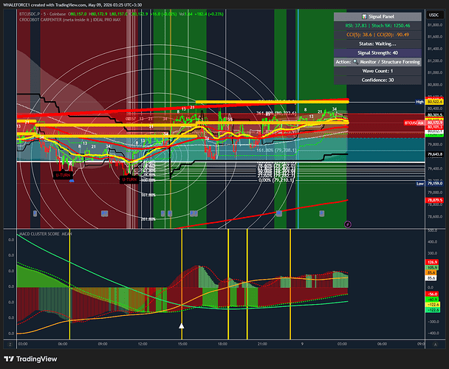Click the 21:00 time axis label
The width and height of the screenshot is (449, 369).
coord(262,344)
